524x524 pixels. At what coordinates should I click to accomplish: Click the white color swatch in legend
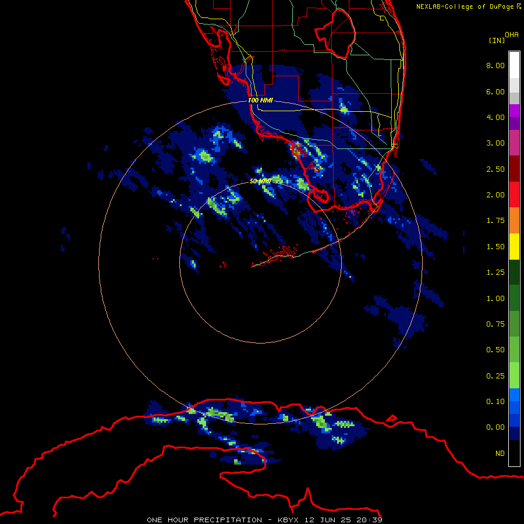(514, 65)
